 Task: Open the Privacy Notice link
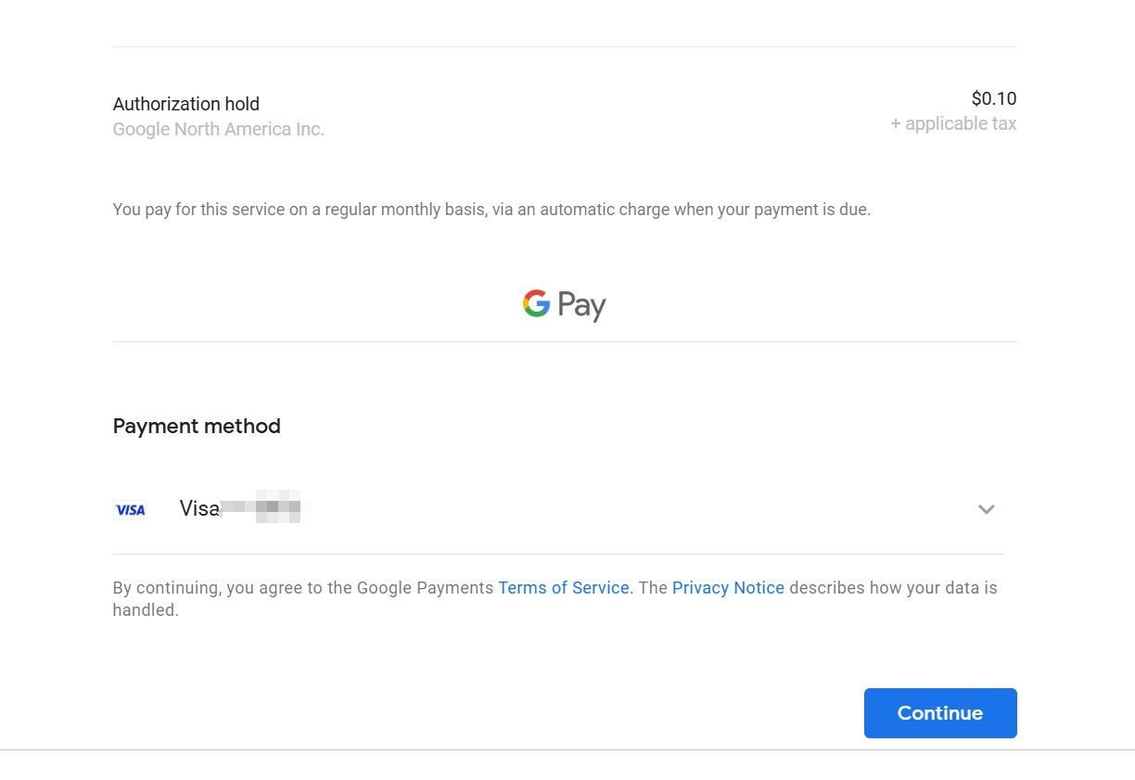[728, 588]
